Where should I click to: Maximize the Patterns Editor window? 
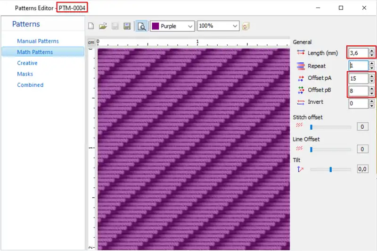341,8
